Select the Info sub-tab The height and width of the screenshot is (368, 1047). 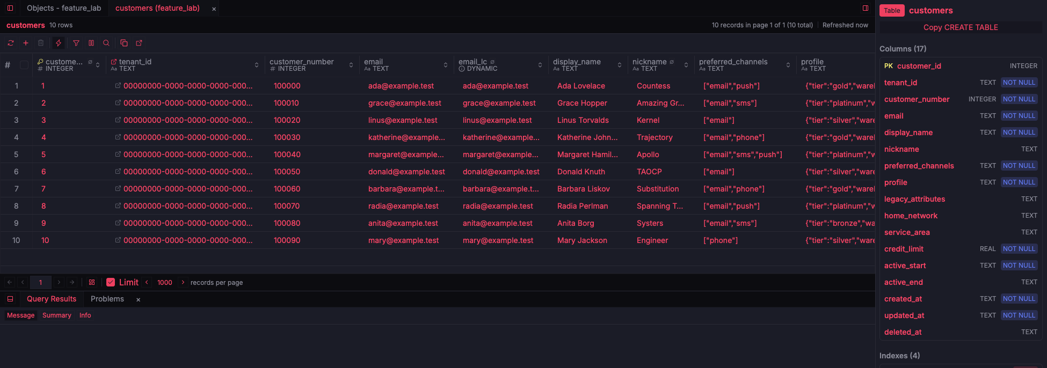(x=85, y=315)
